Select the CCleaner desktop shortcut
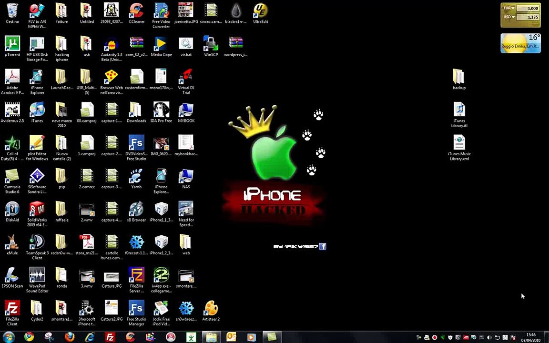Screen dimensions: 549x343 pyautogui.click(x=137, y=14)
